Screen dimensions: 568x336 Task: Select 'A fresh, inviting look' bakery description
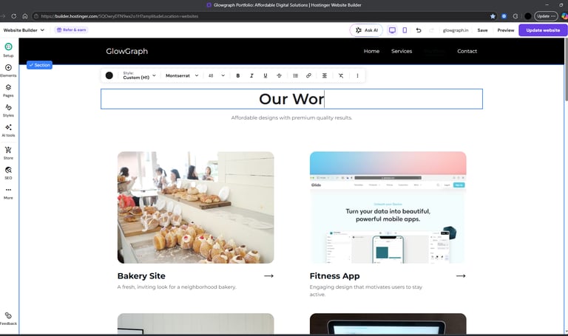point(177,287)
